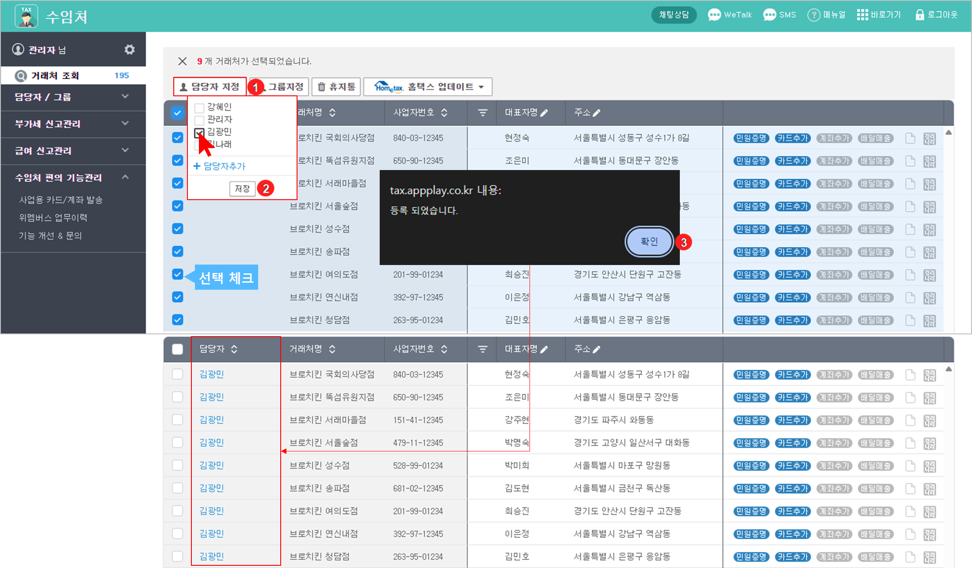The image size is (972, 568).
Task: Open the 메뉴얼 help icon
Action: click(x=813, y=15)
